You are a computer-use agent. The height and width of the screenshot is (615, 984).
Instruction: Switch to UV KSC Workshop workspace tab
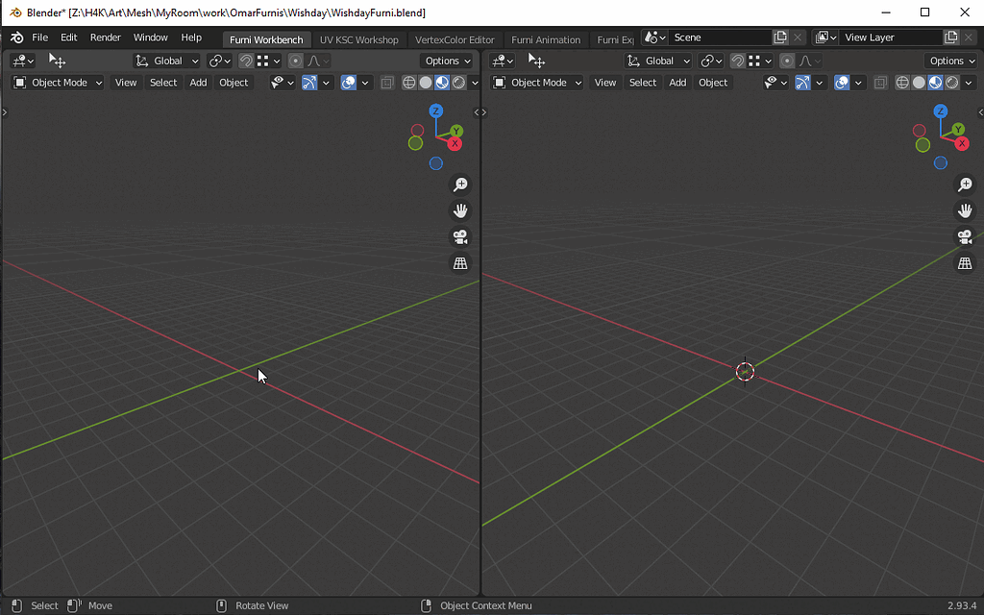click(359, 39)
